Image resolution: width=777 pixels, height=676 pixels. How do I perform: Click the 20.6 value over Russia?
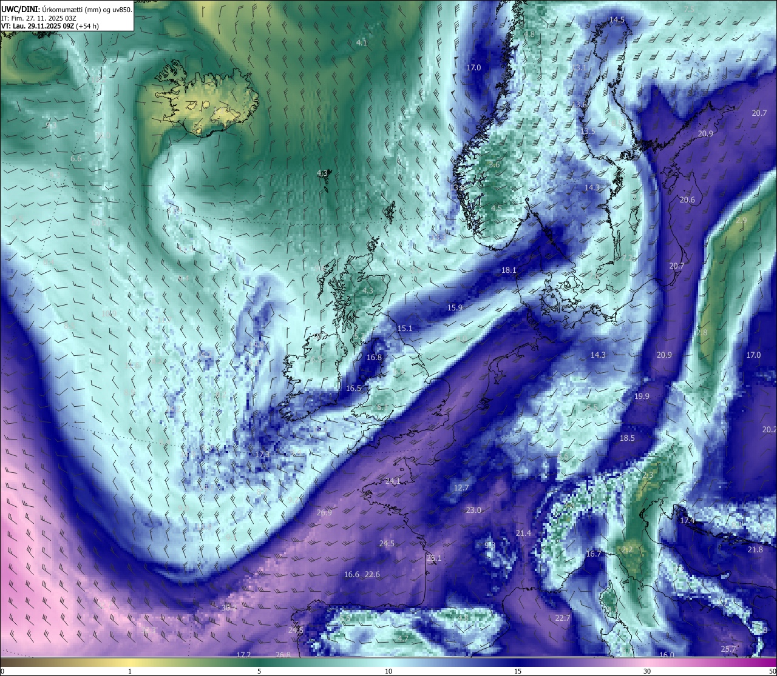click(687, 200)
